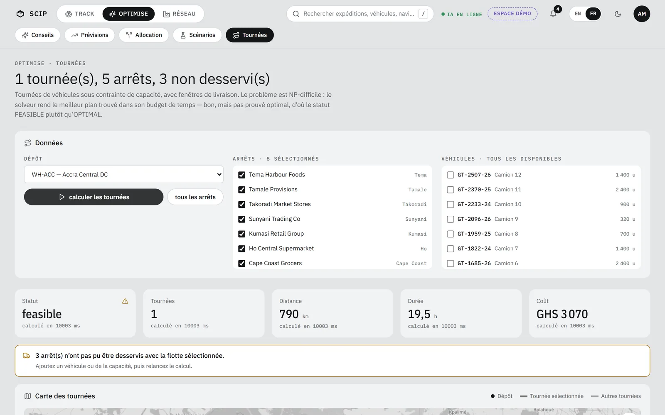
Task: Click calculer les tournées button
Action: tap(94, 197)
